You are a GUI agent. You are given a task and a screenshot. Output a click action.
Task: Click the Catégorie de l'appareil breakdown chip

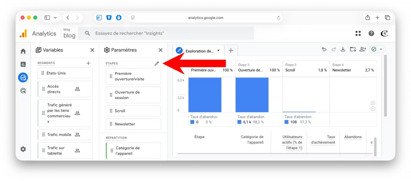click(133, 151)
